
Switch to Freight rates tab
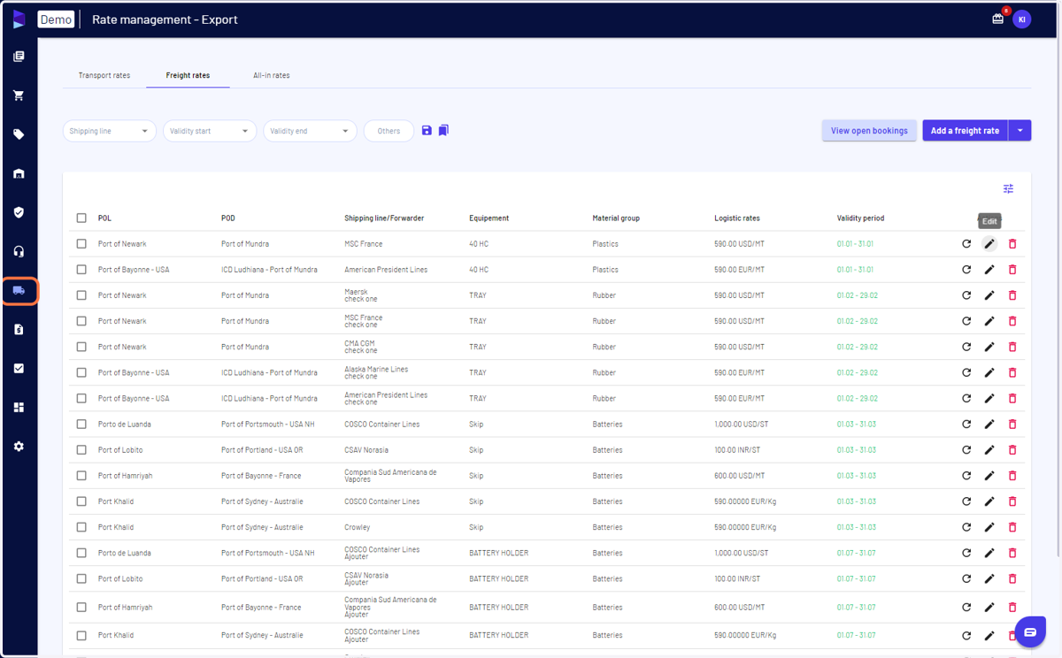(188, 75)
